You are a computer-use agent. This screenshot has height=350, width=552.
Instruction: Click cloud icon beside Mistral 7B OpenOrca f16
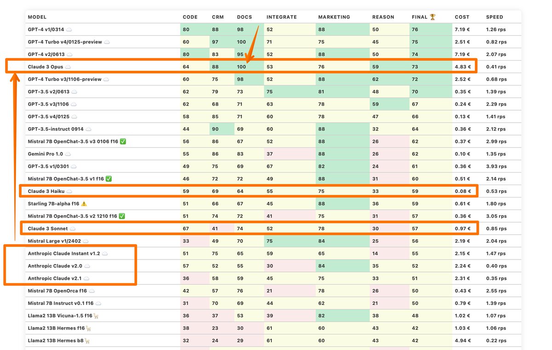[x=92, y=291]
